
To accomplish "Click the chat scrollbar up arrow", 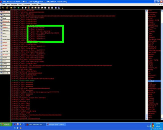I will [146, 11].
